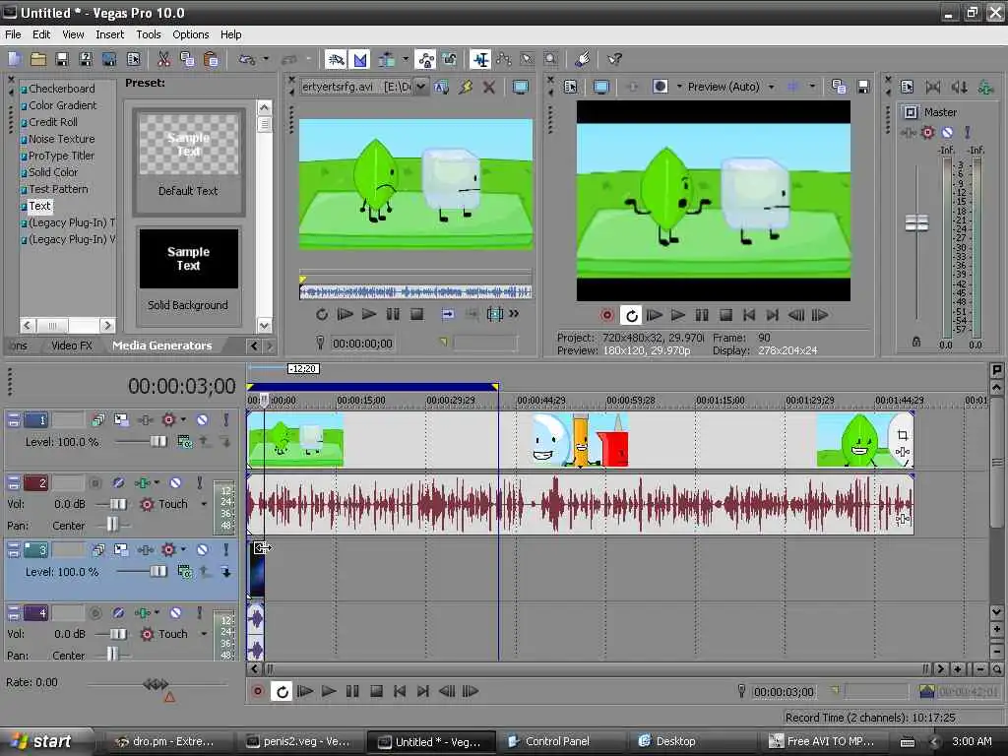Select ProType Titler generator
Viewport: 1008px width, 756px height.
click(62, 156)
